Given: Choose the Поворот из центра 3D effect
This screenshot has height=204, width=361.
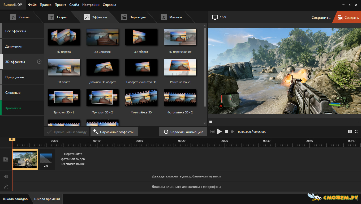Looking at the screenshot, I should click(141, 67).
